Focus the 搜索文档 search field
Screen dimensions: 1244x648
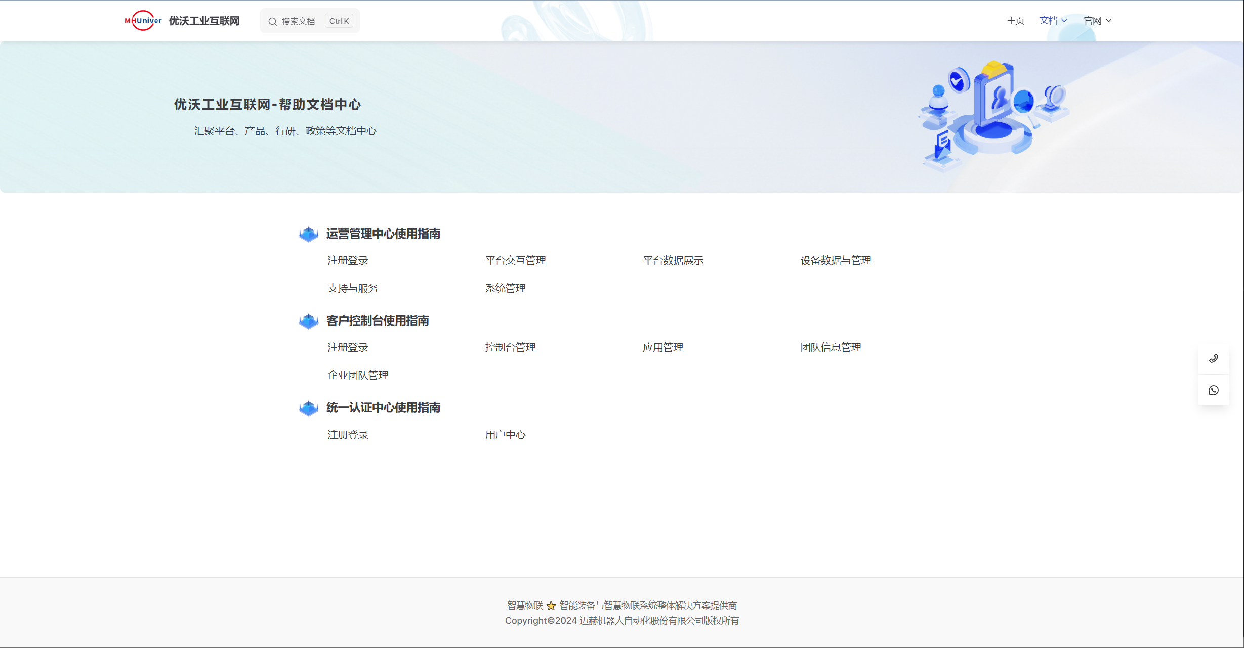(x=299, y=21)
